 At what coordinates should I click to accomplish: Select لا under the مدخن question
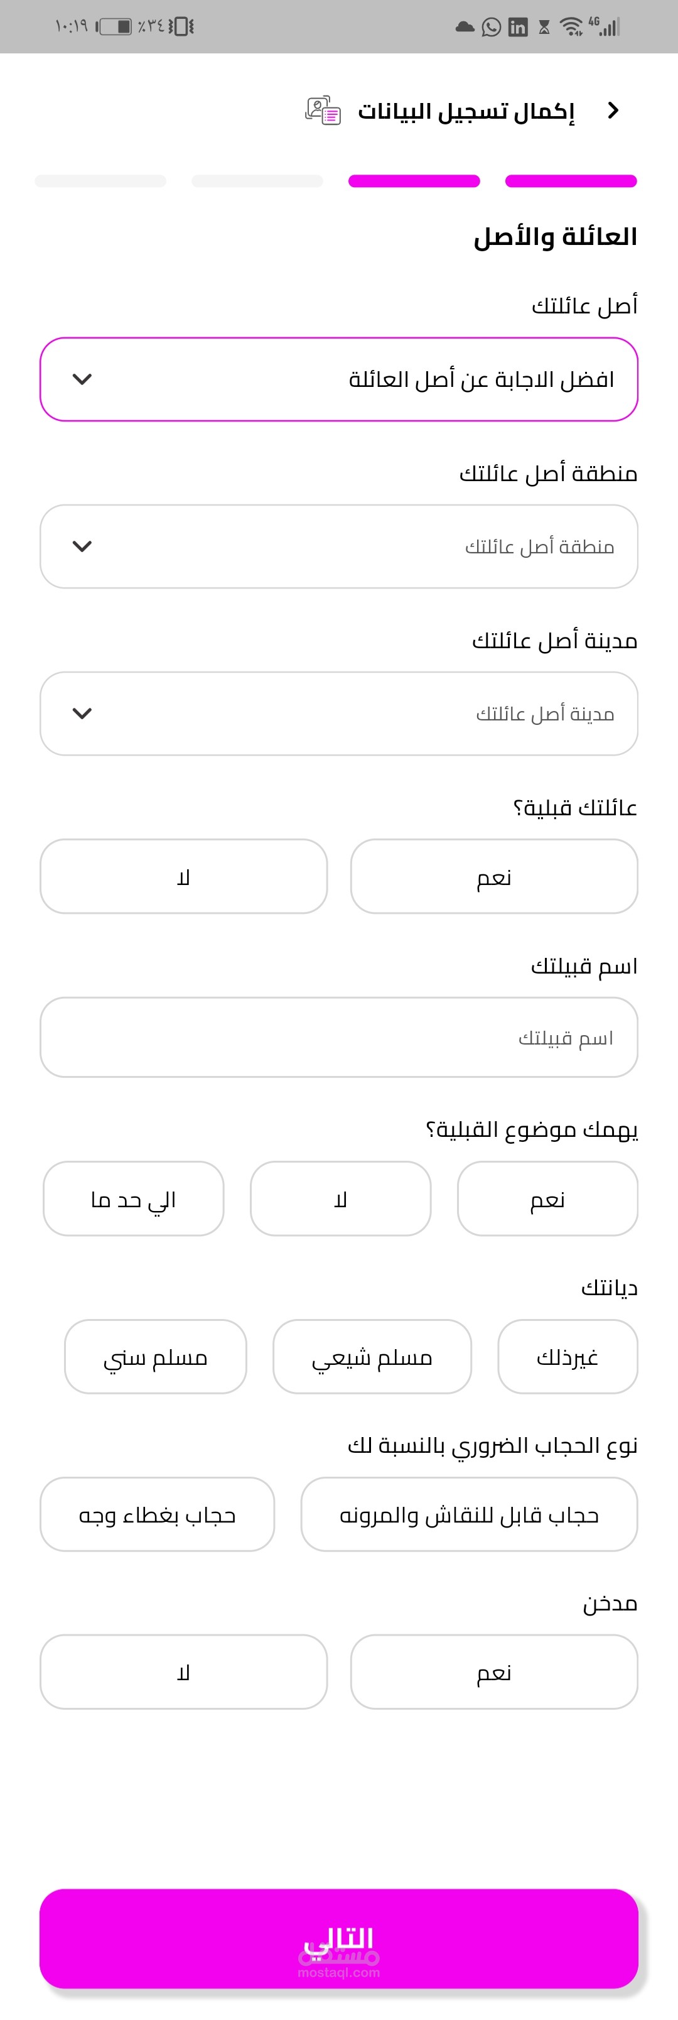pos(183,1672)
